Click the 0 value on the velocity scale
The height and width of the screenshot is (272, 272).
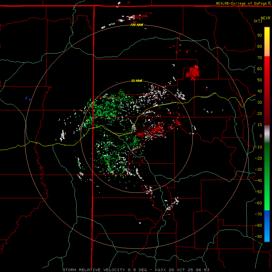tap(261, 136)
